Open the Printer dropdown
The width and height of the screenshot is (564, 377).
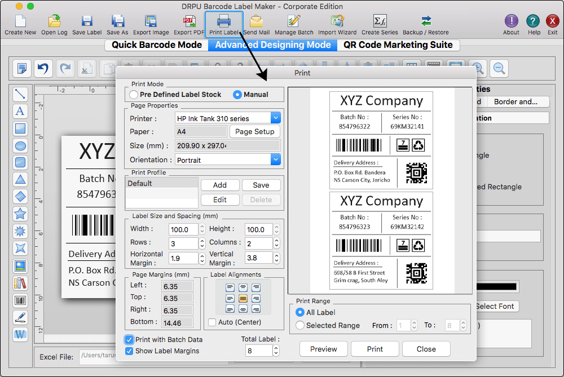pos(228,118)
